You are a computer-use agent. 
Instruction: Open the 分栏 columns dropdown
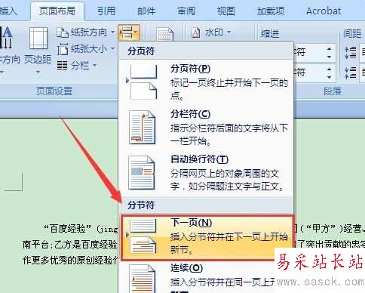point(77,66)
